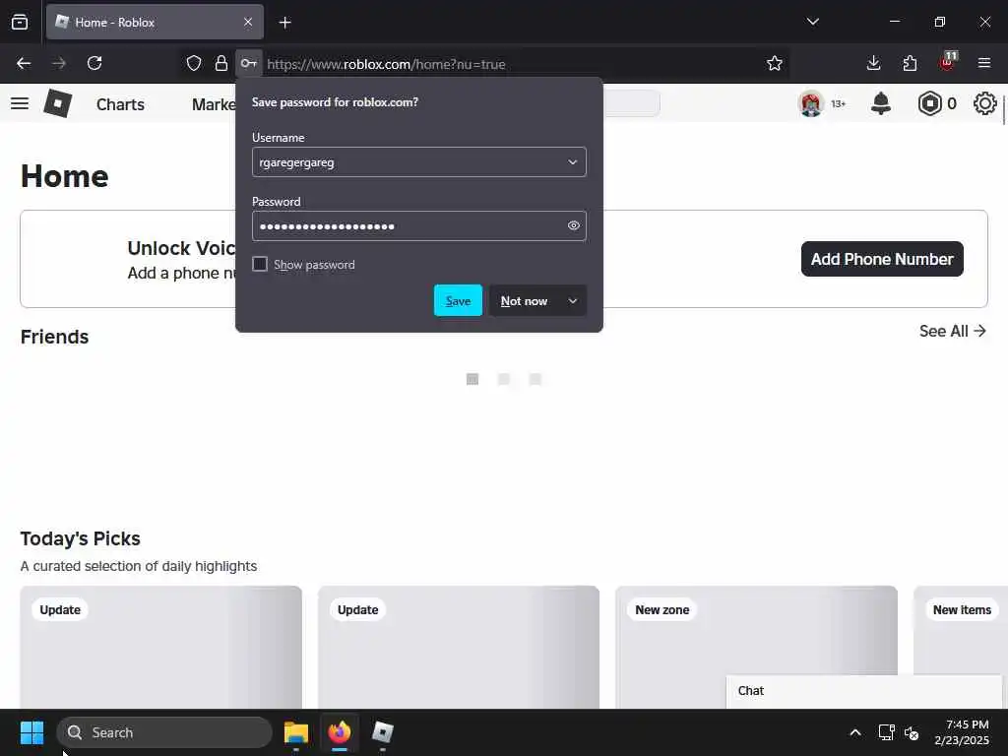Open Roblox app in taskbar
Screen dimensions: 1008x756
pyautogui.click(x=383, y=732)
